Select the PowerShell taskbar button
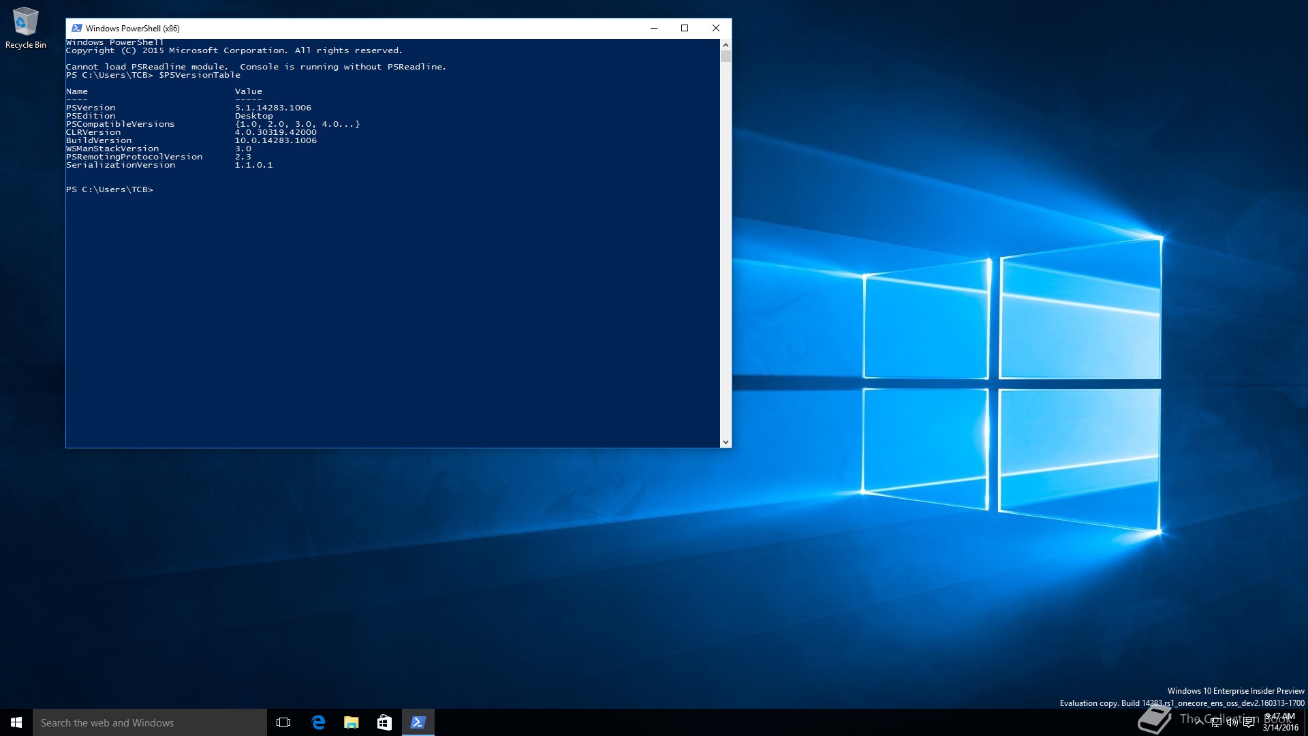1308x736 pixels. tap(418, 722)
